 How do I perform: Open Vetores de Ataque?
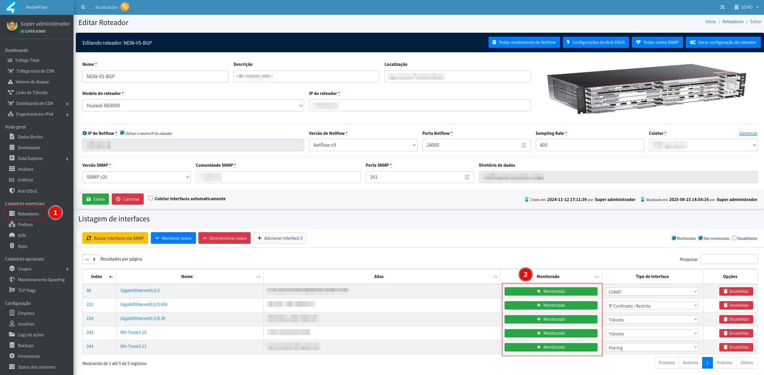pos(32,82)
